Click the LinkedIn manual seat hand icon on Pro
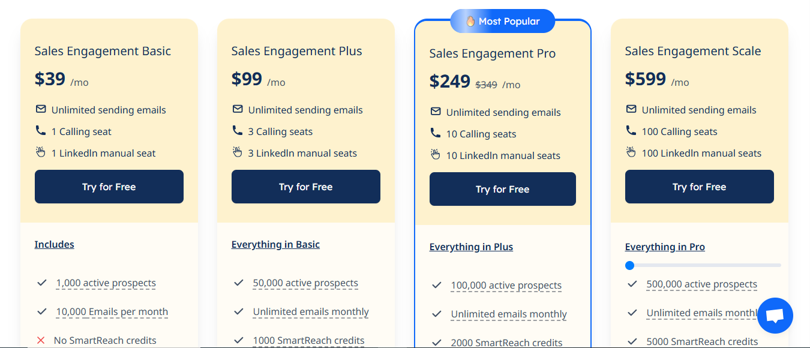The image size is (810, 348). 435,155
